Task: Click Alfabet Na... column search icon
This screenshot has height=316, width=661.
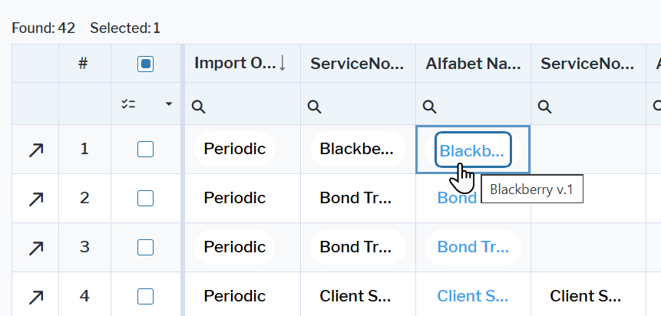Action: [430, 107]
